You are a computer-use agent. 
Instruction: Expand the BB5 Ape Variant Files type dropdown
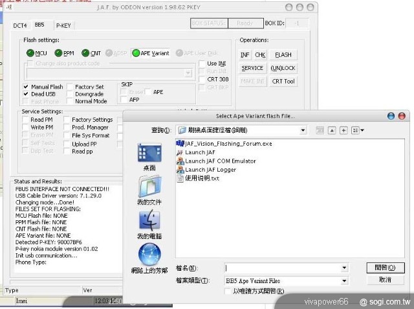344,280
